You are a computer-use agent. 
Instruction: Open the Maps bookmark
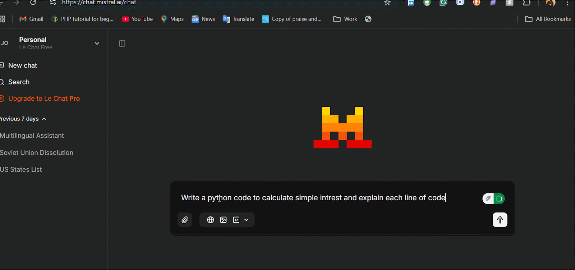click(x=172, y=19)
